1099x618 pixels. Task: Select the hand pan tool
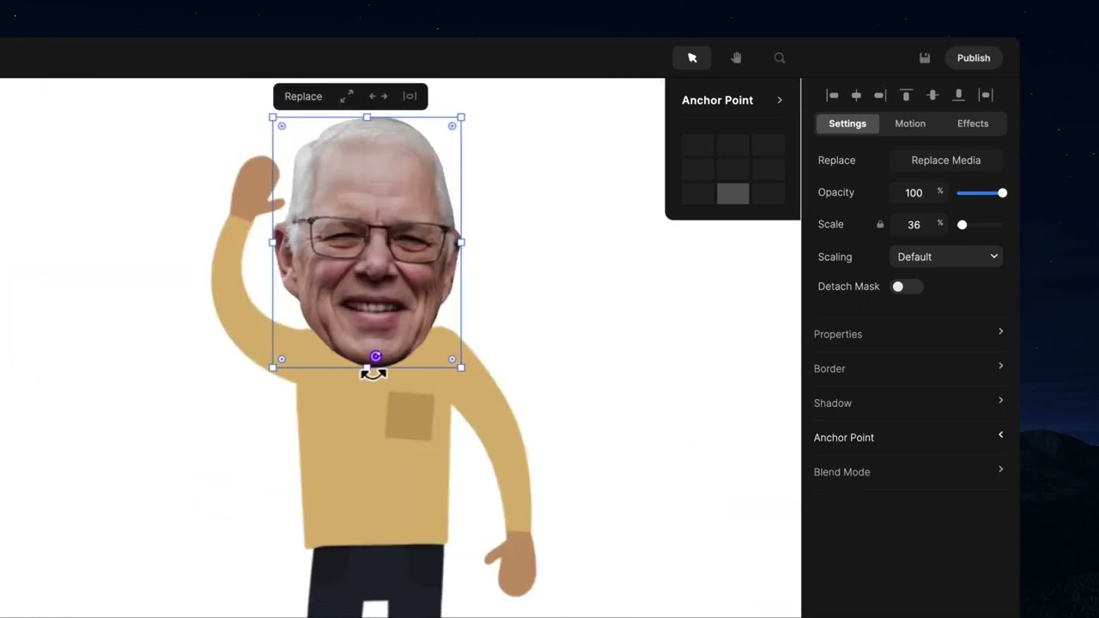736,58
